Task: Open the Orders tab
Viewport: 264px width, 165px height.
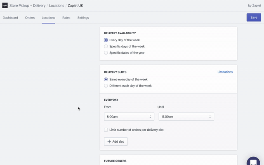Action: [30, 18]
